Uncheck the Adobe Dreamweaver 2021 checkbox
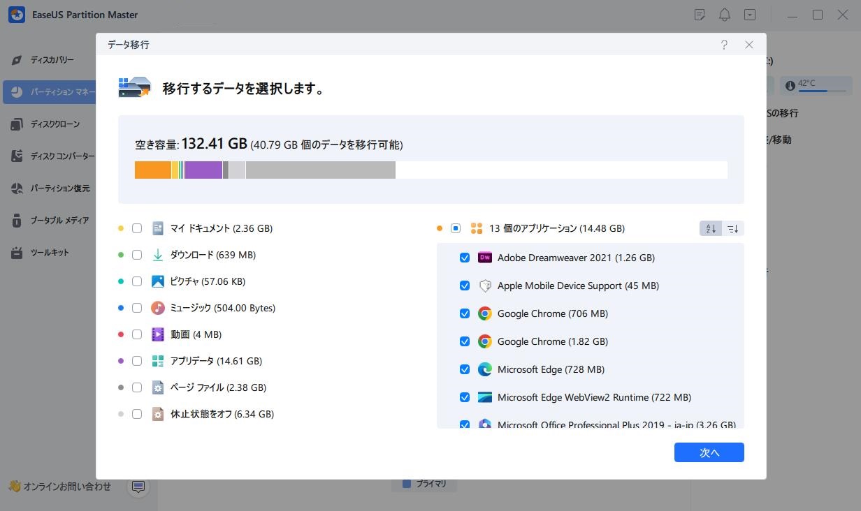Viewport: 861px width, 511px height. pos(465,258)
